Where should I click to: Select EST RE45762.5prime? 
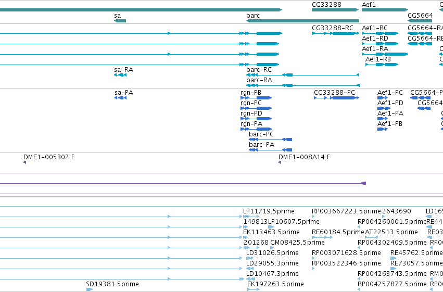point(393,258)
